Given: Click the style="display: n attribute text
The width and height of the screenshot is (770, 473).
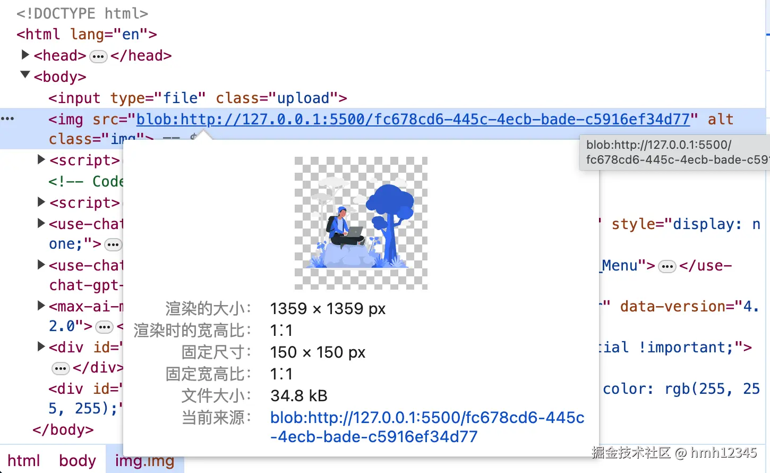Looking at the screenshot, I should point(686,224).
